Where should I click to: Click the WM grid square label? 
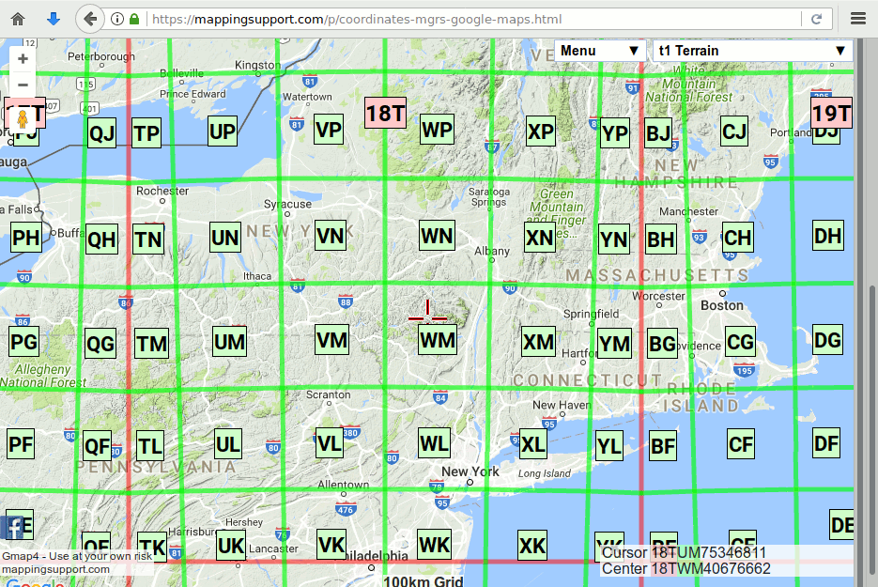tap(438, 339)
